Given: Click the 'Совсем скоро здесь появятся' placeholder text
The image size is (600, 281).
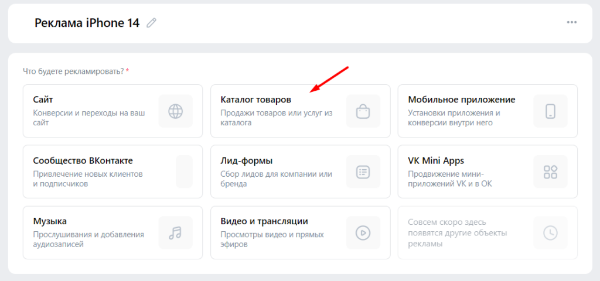Looking at the screenshot, I should pyautogui.click(x=457, y=233).
